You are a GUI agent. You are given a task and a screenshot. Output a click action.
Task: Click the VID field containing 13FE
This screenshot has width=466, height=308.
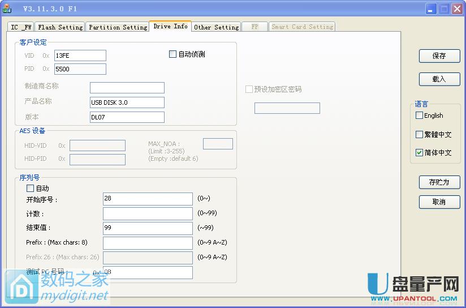80,55
